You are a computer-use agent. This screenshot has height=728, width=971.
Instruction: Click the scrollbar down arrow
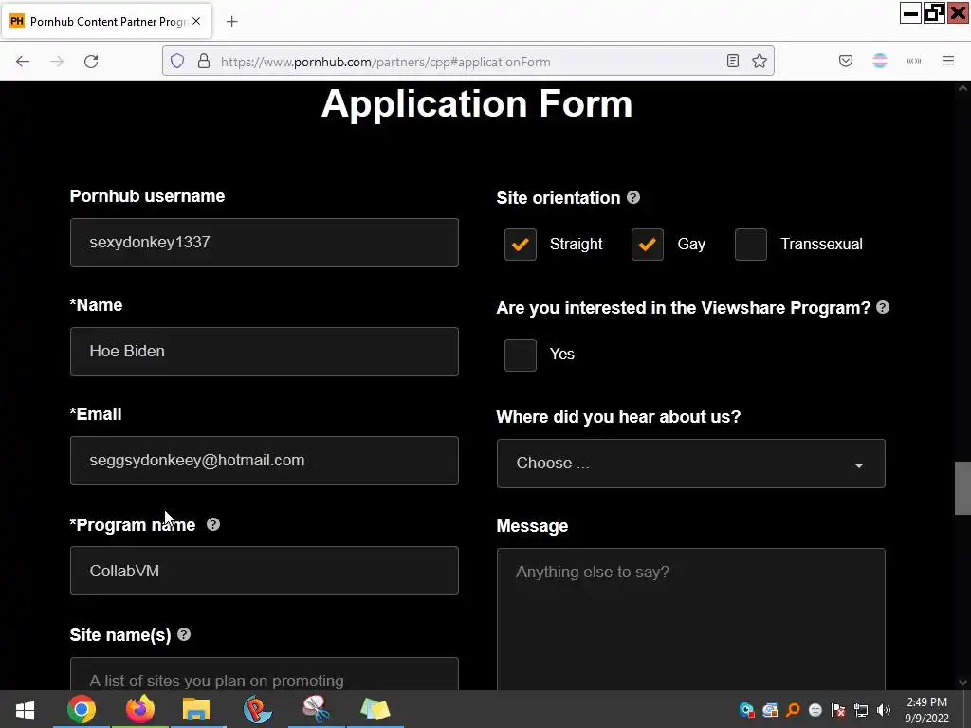coord(962,682)
